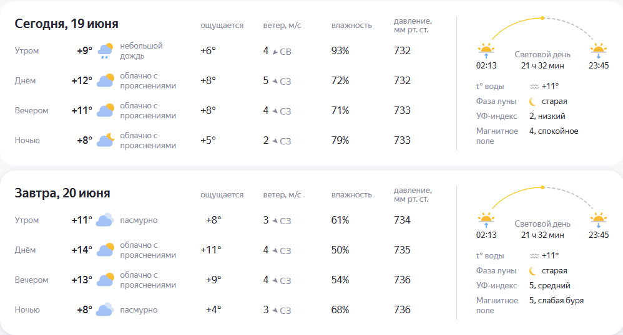Click tonight's cloud and moon icon
Image resolution: width=623 pixels, height=335 pixels.
[x=105, y=140]
